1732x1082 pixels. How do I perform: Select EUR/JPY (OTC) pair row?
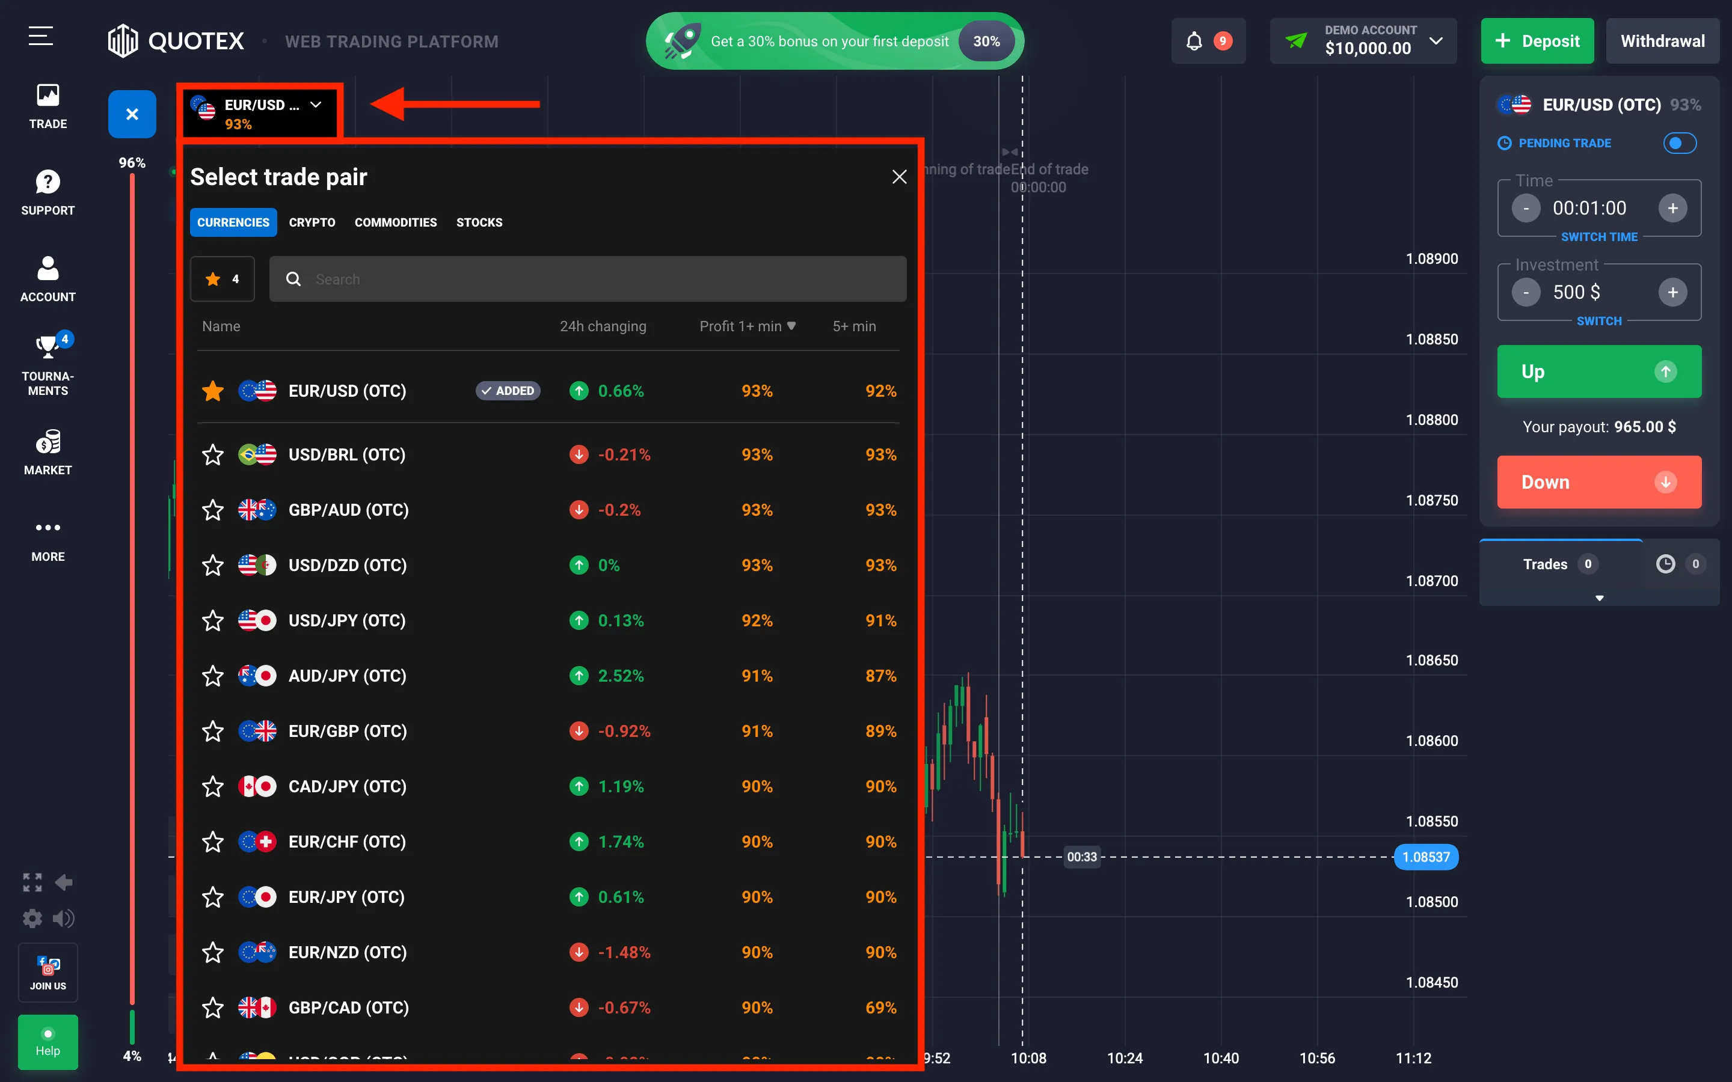[x=548, y=897]
